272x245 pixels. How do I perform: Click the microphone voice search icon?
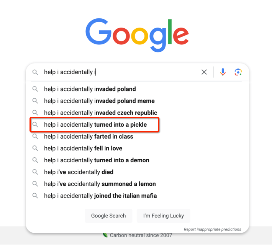coord(223,72)
